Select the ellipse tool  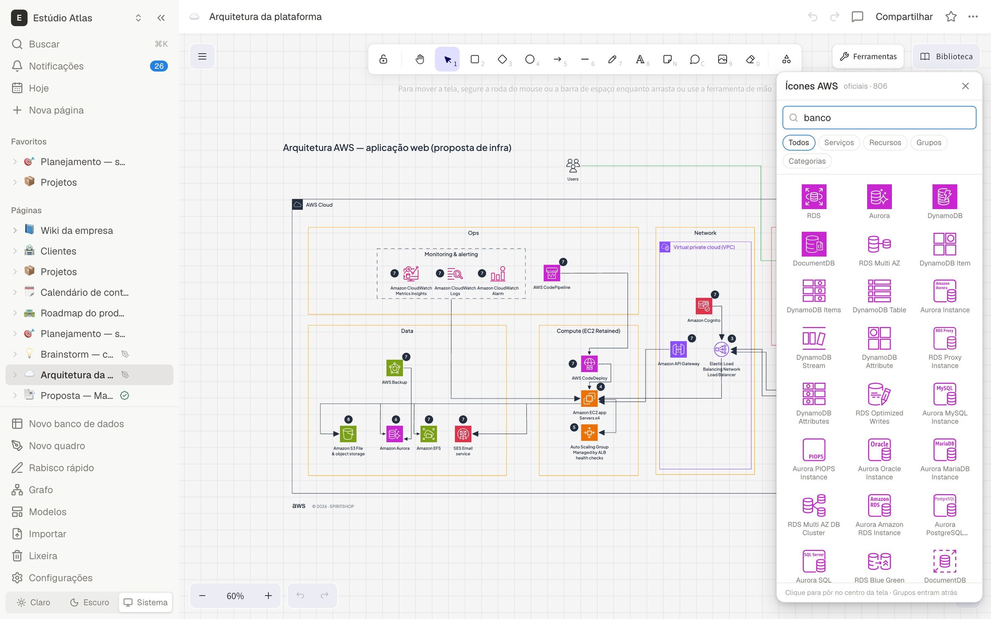click(x=530, y=59)
